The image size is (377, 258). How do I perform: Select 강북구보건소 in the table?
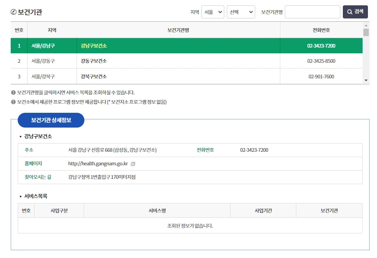coord(94,76)
